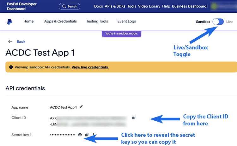This screenshot has height=146, width=237.
Task: Edit app name with pencil icon
Action: 81,107
